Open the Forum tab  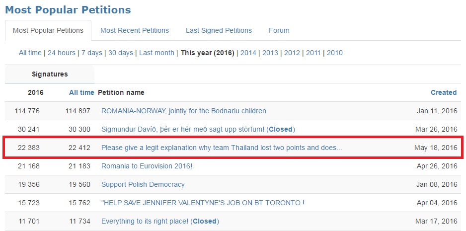click(279, 30)
